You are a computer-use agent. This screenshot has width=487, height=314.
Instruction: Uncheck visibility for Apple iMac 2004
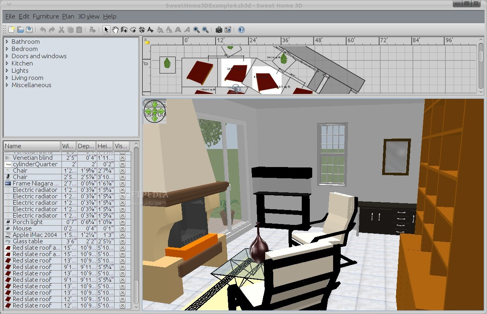(122, 235)
